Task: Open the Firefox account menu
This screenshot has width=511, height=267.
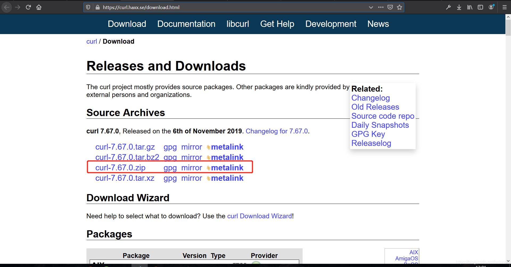Action: coord(491,7)
